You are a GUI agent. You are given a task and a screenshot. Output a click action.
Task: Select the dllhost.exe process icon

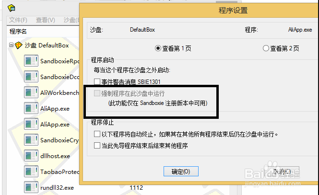(31, 156)
